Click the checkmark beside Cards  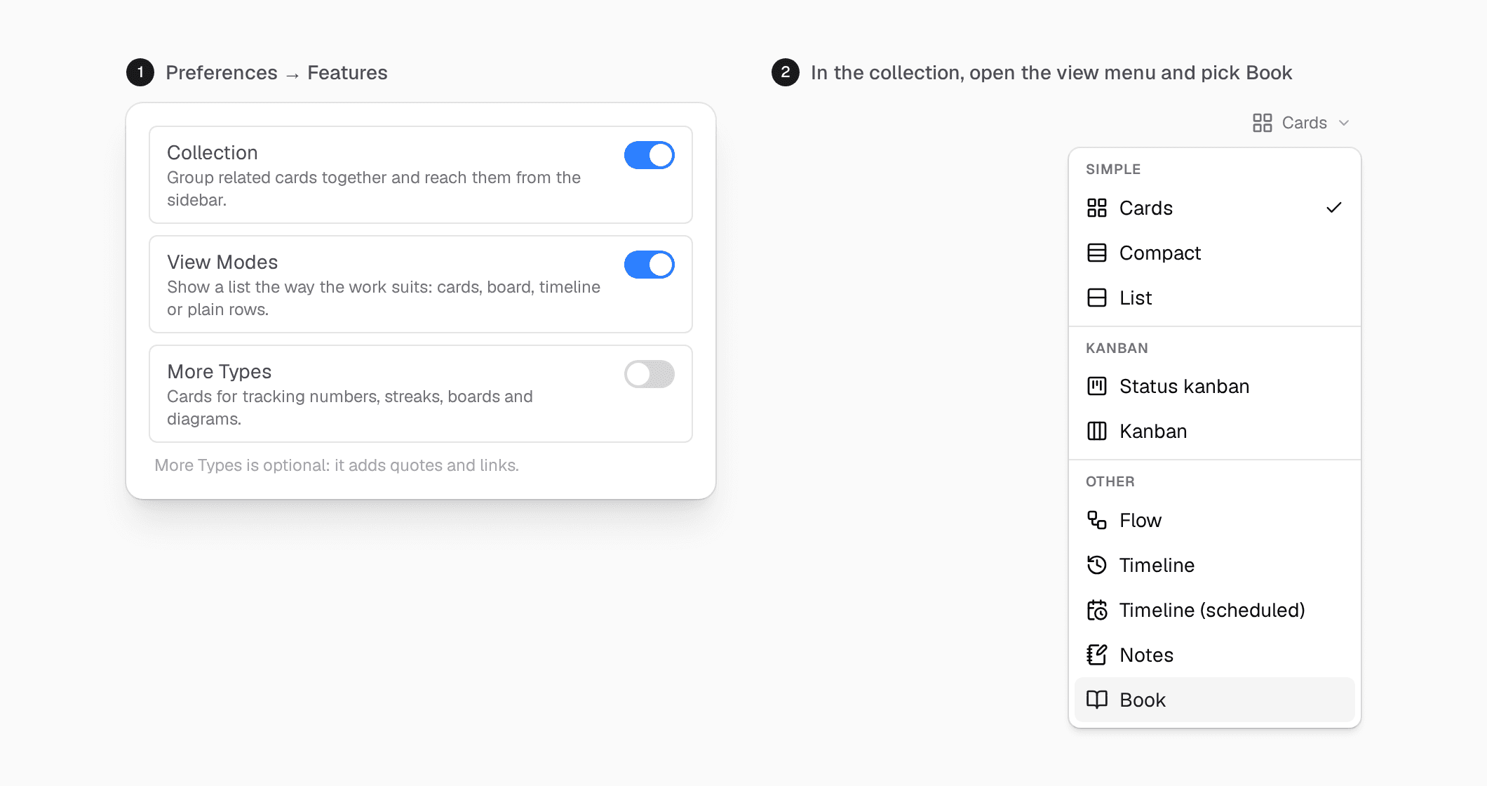(x=1334, y=208)
